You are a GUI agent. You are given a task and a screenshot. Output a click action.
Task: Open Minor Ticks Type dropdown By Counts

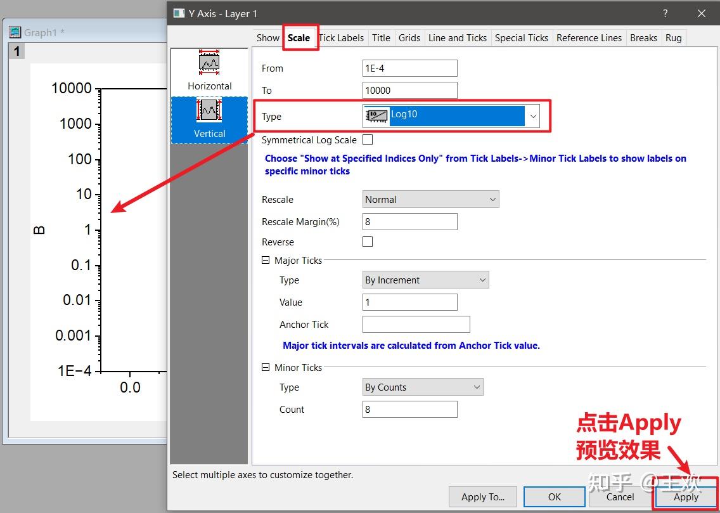423,387
